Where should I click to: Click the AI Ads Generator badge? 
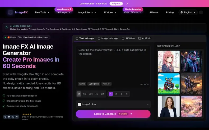(x=133, y=9)
